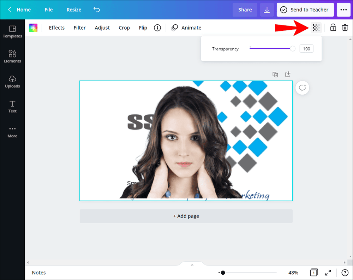Expand the More sidebar section

tap(12, 131)
